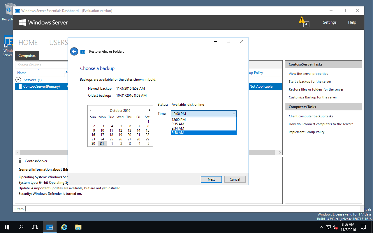Click Start a backup for the server
Viewport: 373px width, 233px height.
coord(310,82)
